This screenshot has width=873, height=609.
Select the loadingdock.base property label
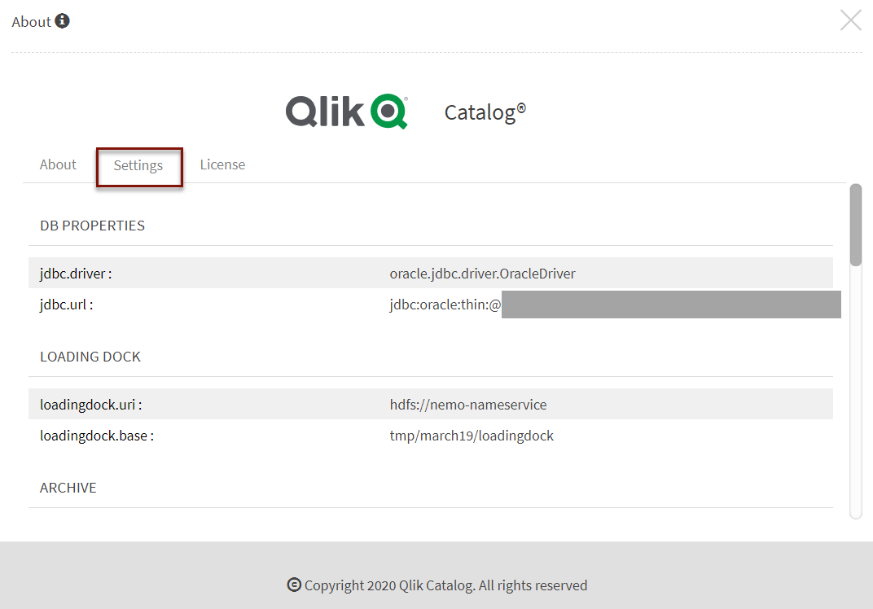click(97, 436)
